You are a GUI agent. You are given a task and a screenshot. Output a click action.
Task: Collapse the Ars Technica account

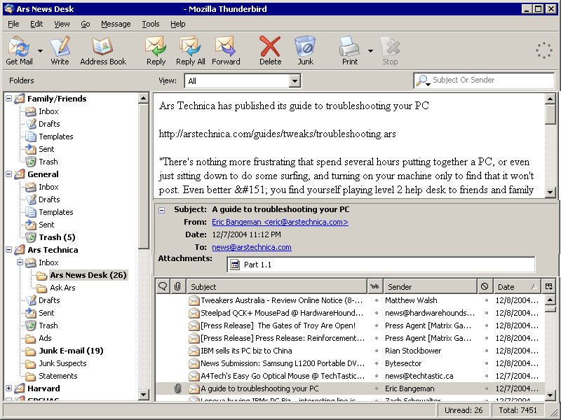(9, 250)
